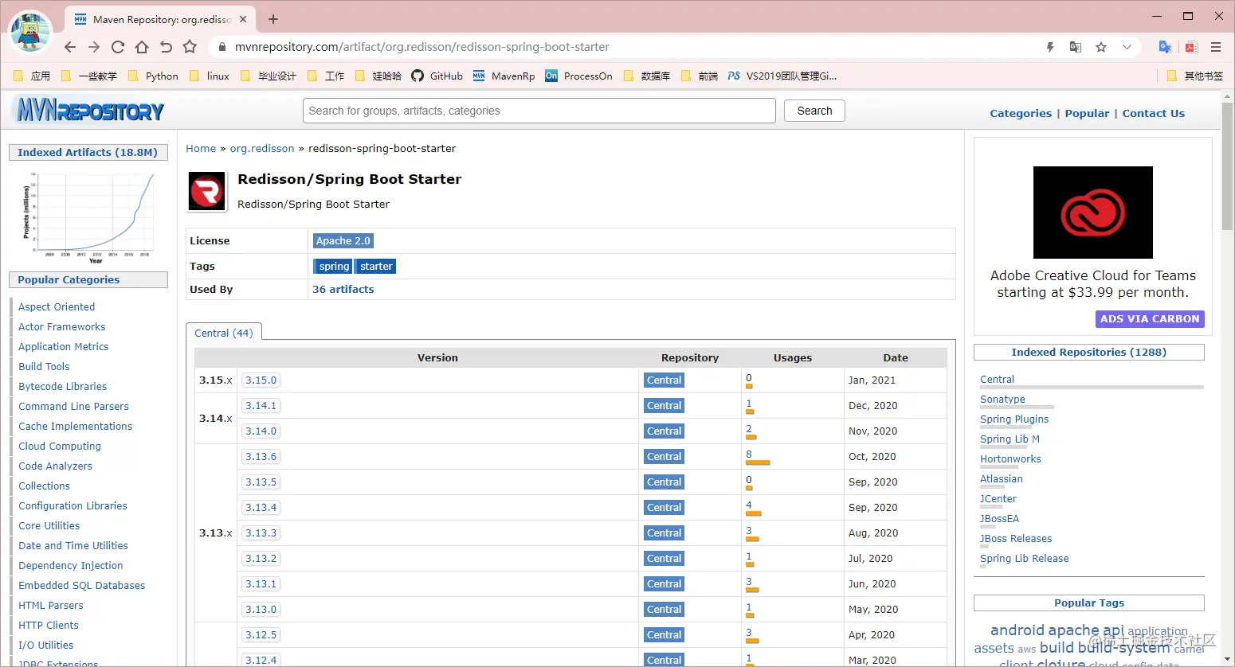Open Spring Plugins repository link
1235x667 pixels.
click(1014, 419)
